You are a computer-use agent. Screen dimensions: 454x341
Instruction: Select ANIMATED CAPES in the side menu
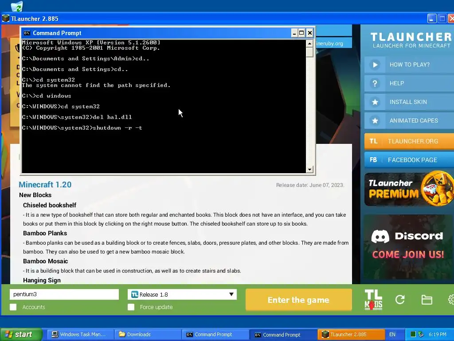pyautogui.click(x=409, y=121)
